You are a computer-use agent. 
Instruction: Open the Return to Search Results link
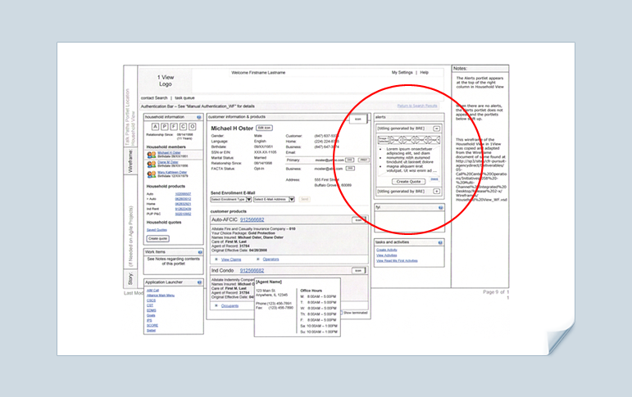417,106
